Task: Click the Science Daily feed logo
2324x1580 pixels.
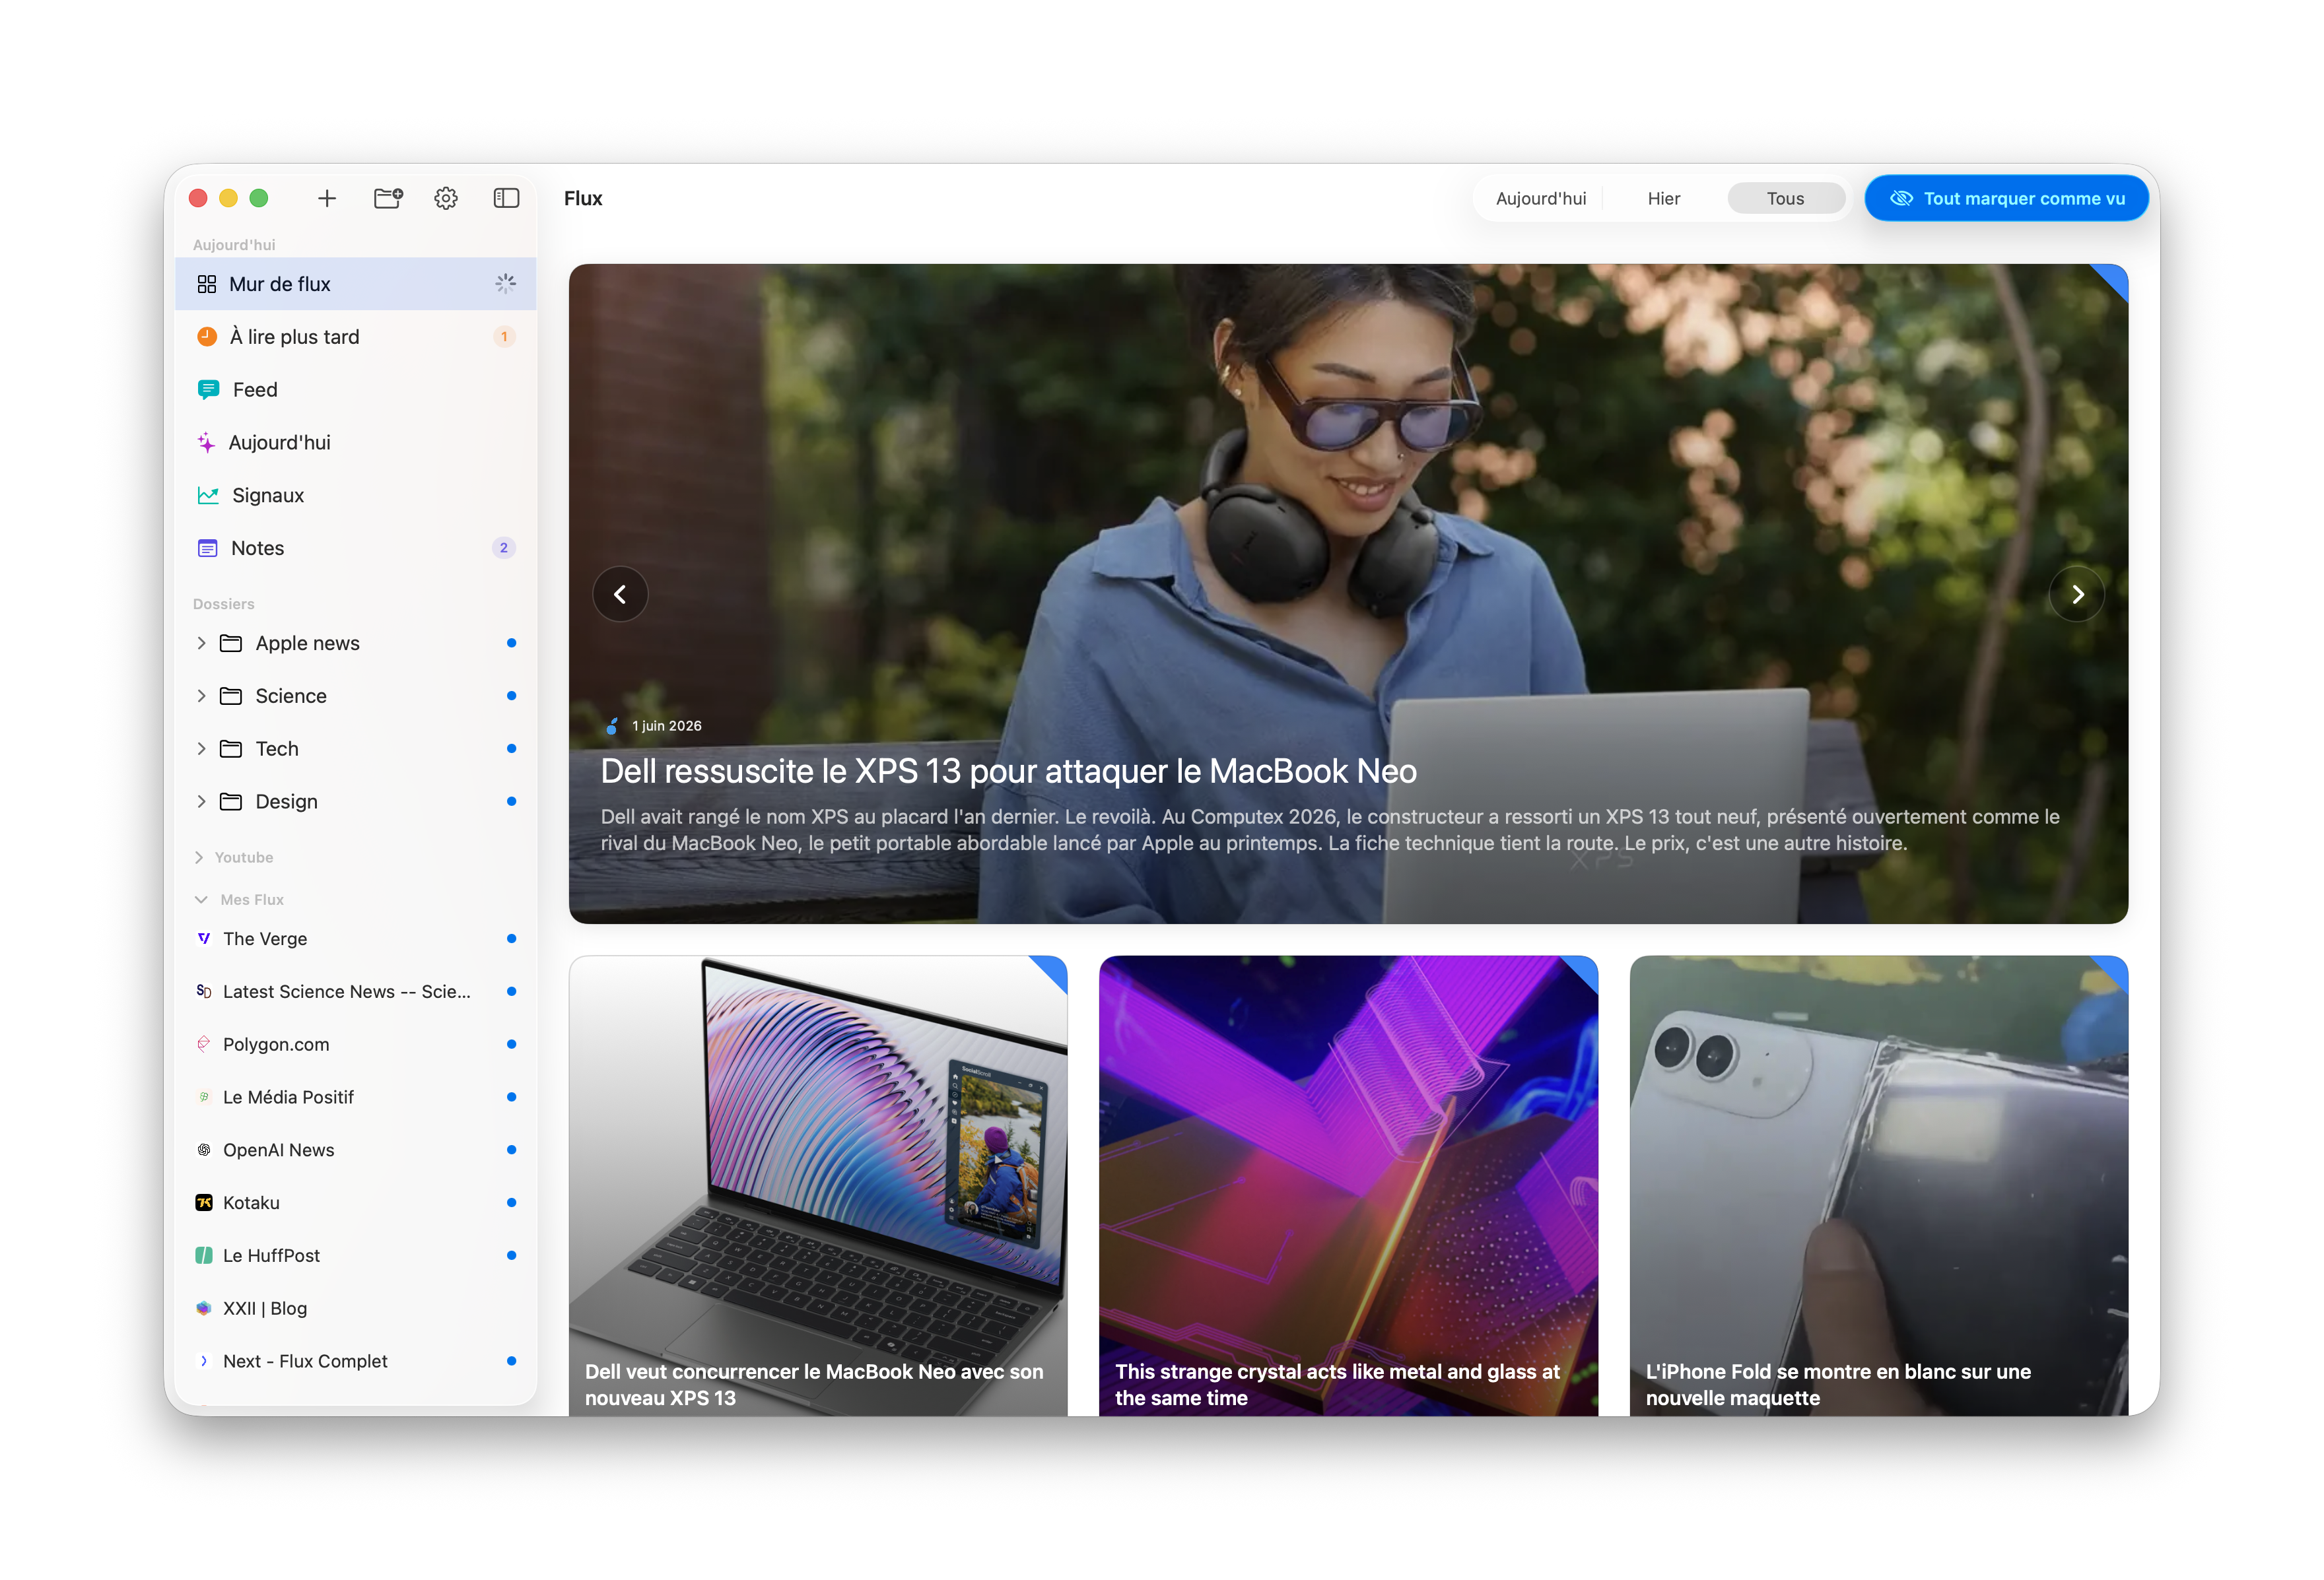Action: pos(204,993)
